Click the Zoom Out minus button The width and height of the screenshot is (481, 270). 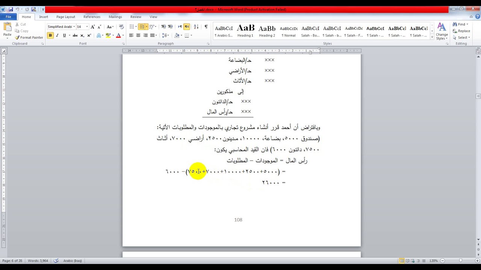tap(442, 261)
